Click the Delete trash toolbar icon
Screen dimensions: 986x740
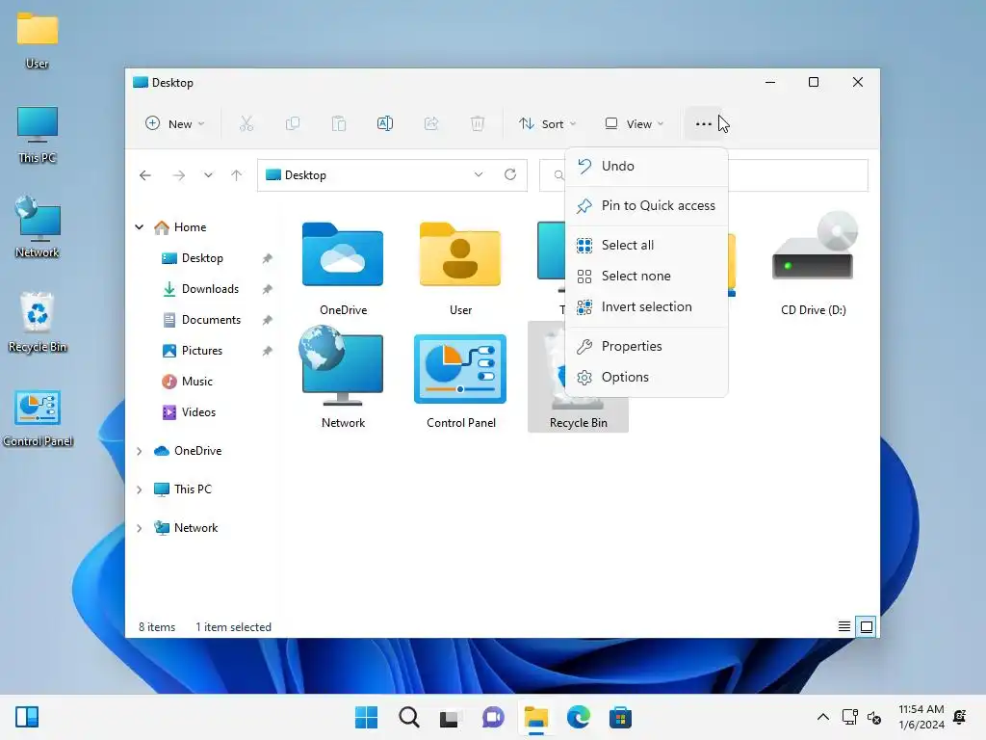coord(478,124)
